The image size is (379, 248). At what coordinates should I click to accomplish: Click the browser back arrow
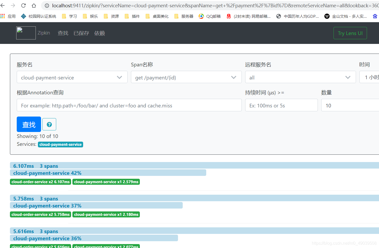point(3,5)
